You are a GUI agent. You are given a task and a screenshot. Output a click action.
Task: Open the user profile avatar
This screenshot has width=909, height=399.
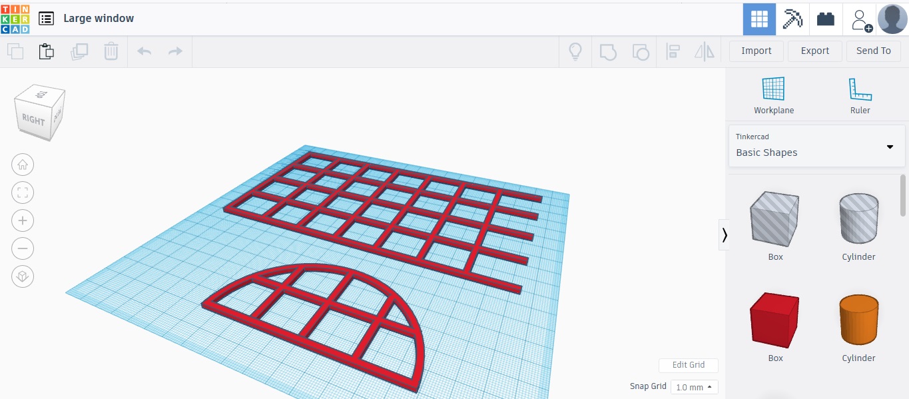click(x=892, y=19)
